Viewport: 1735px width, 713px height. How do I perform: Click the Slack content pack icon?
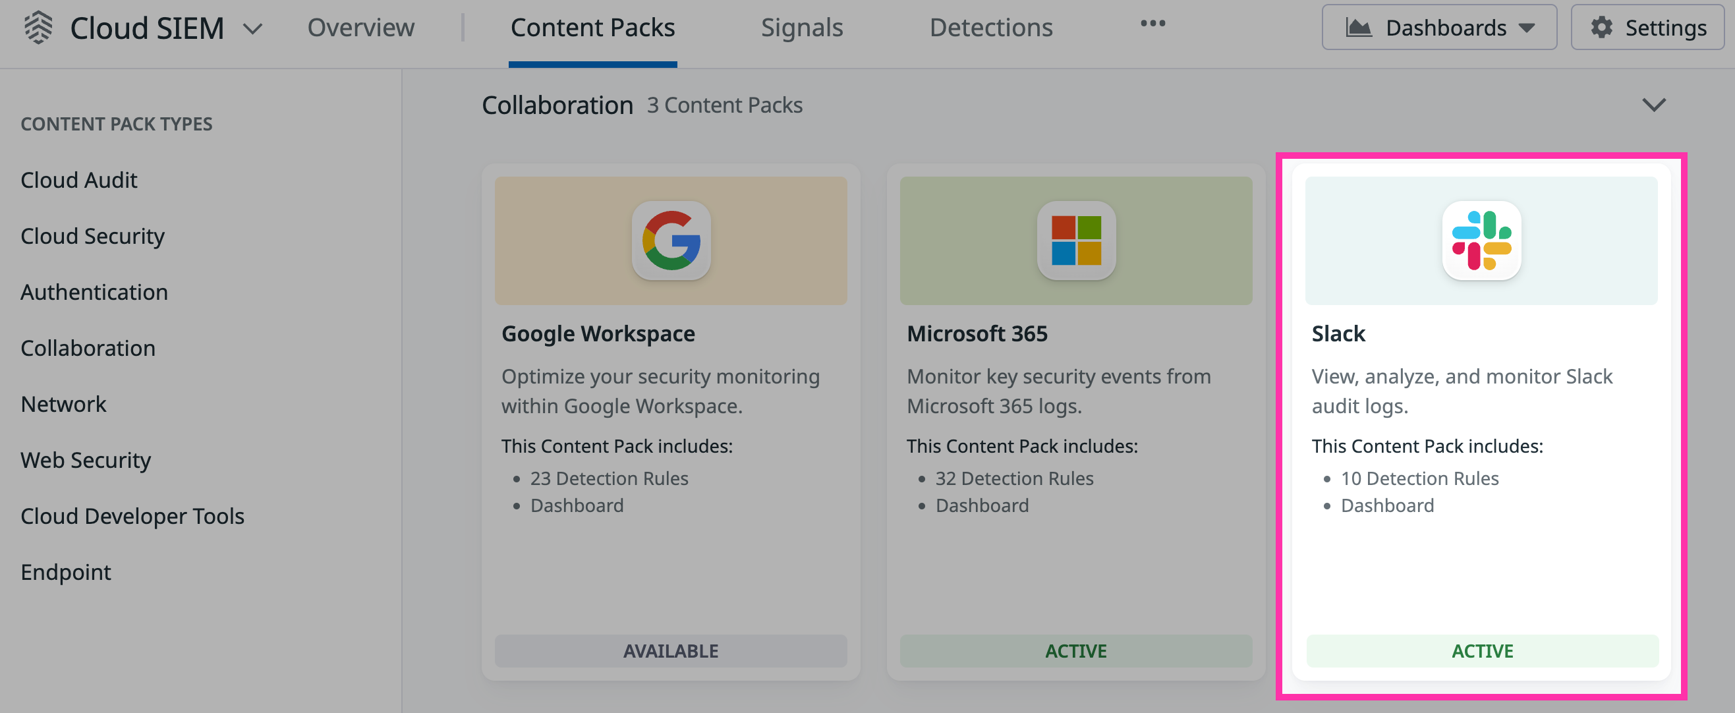click(1481, 241)
